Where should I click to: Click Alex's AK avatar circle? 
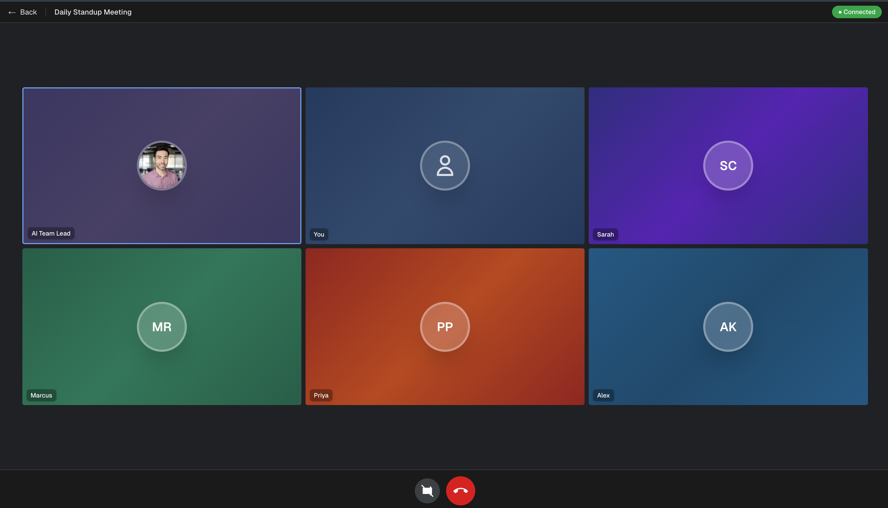[x=728, y=327]
